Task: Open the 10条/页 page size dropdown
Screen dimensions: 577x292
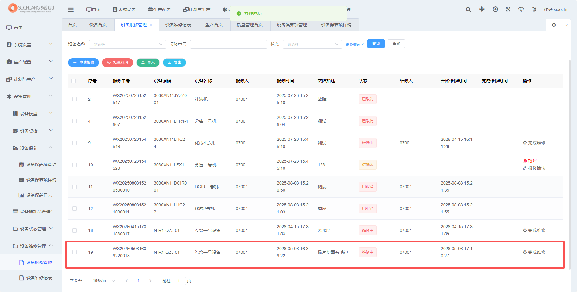Action: 102,281
